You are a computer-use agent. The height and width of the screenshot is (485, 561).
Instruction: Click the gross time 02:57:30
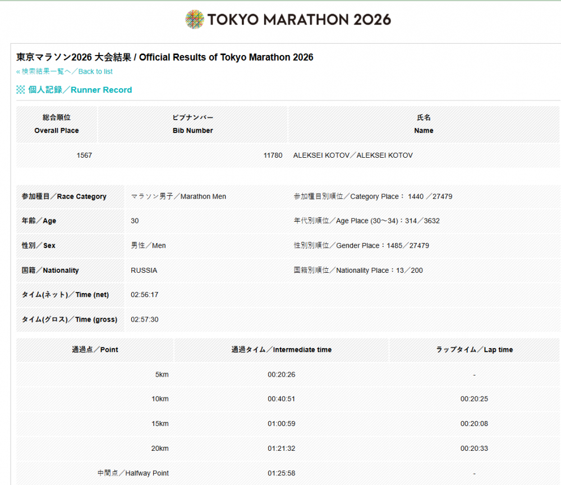[144, 319]
